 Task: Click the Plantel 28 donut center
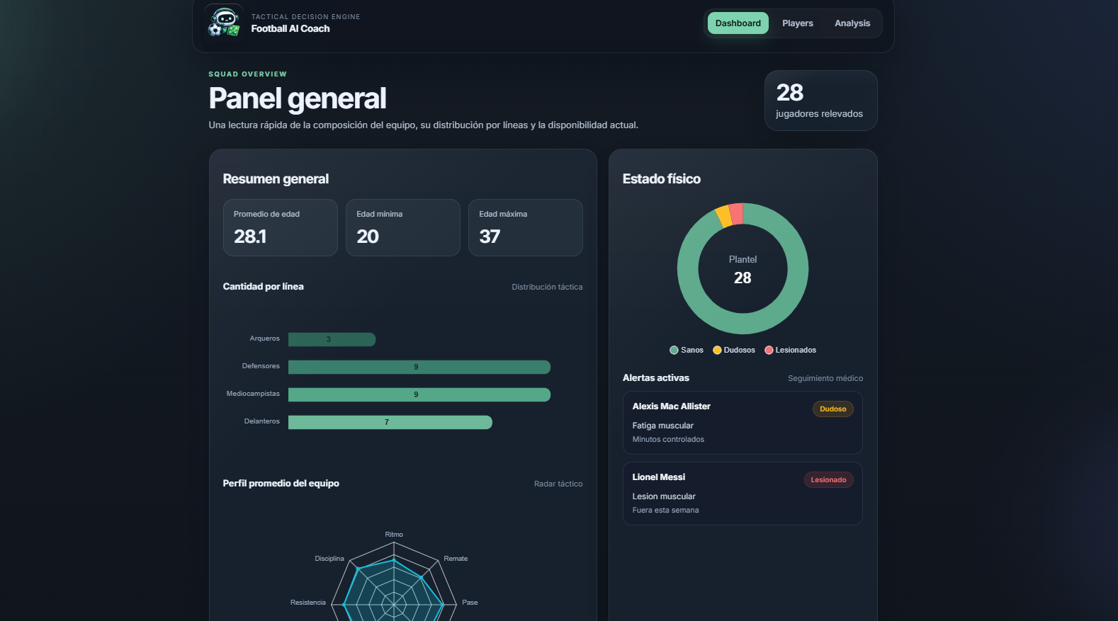[x=742, y=269]
